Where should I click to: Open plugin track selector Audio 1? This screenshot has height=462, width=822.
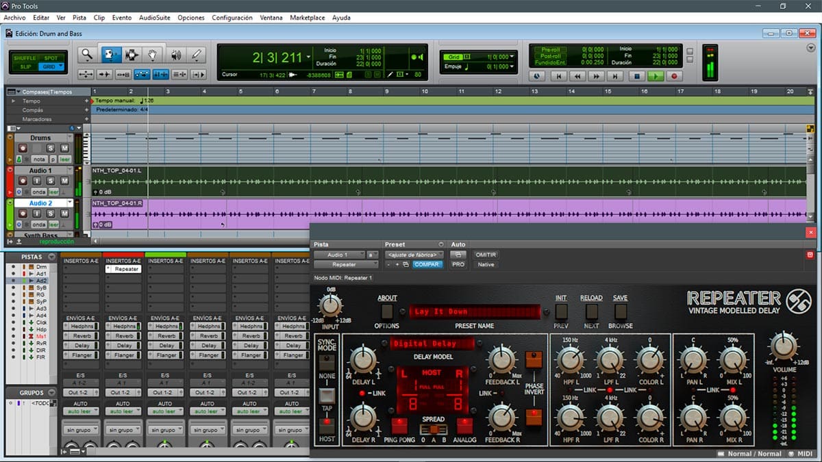point(340,255)
